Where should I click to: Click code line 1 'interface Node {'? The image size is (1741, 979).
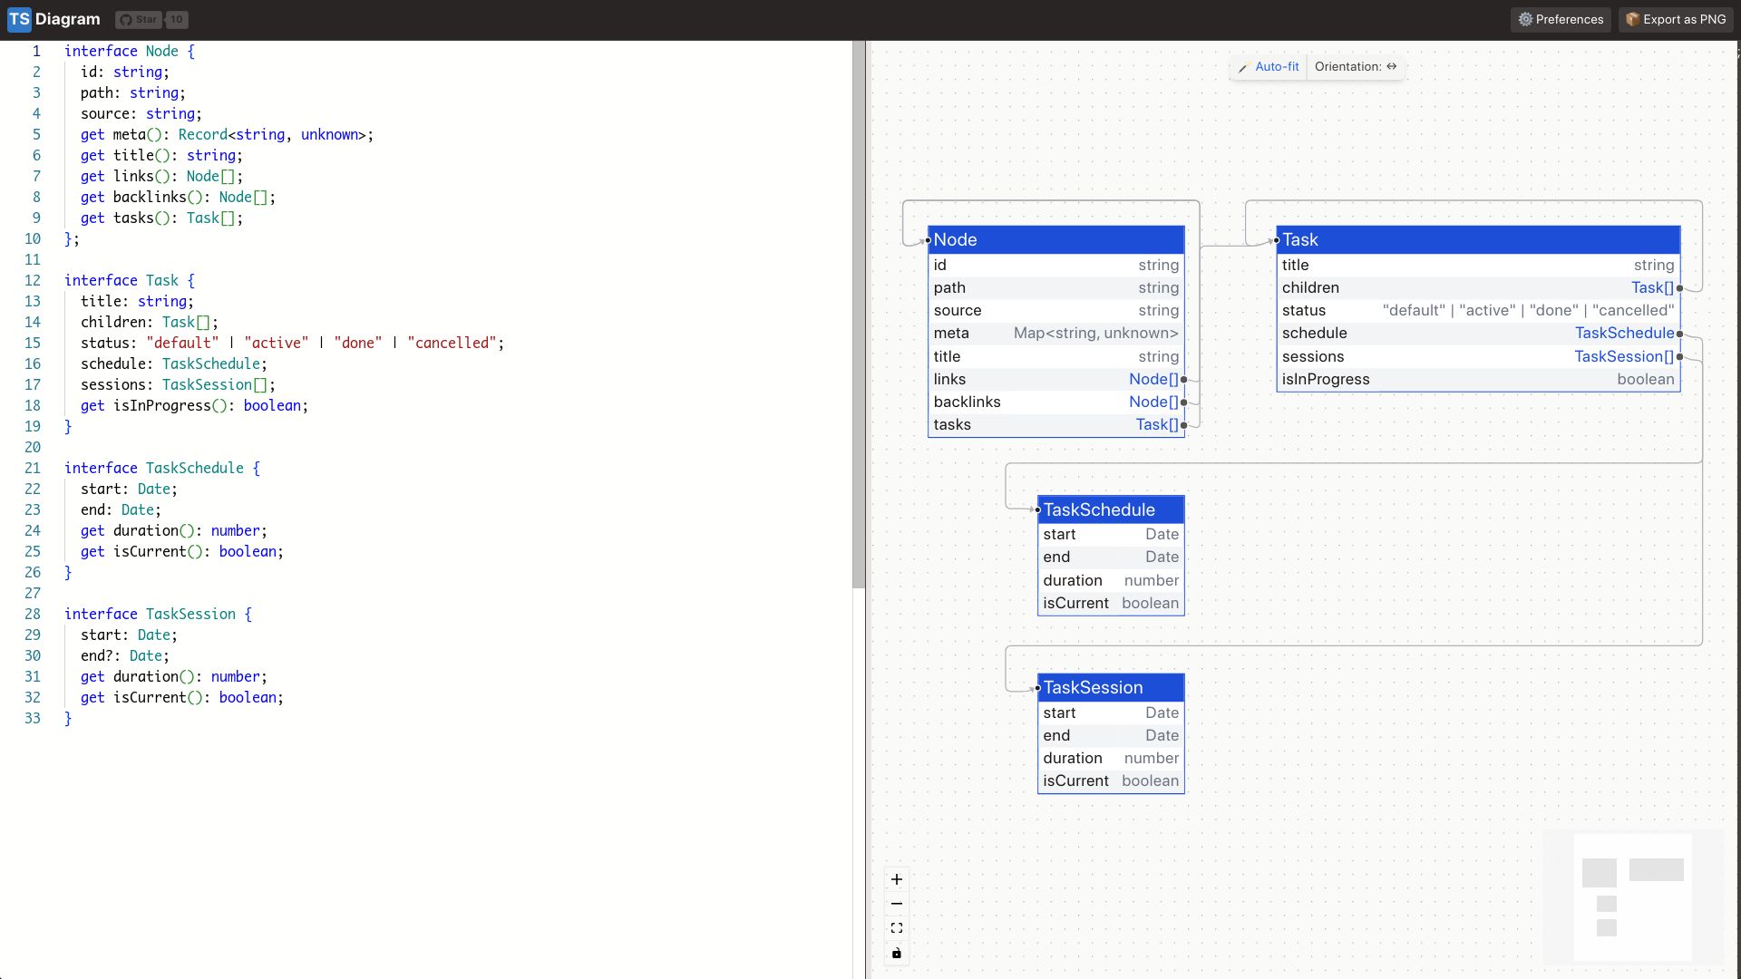(x=129, y=51)
